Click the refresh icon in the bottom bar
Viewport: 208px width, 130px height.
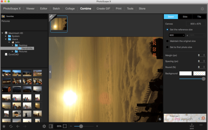point(11,127)
